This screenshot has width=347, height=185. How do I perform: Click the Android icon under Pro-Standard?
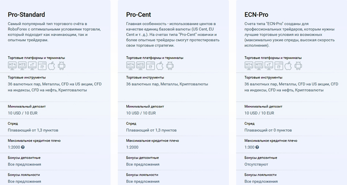[61, 66]
